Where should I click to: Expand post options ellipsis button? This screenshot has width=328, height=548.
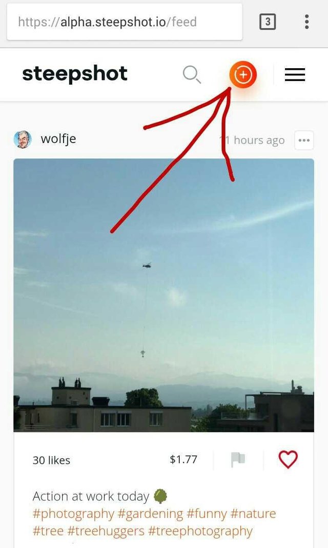[304, 140]
